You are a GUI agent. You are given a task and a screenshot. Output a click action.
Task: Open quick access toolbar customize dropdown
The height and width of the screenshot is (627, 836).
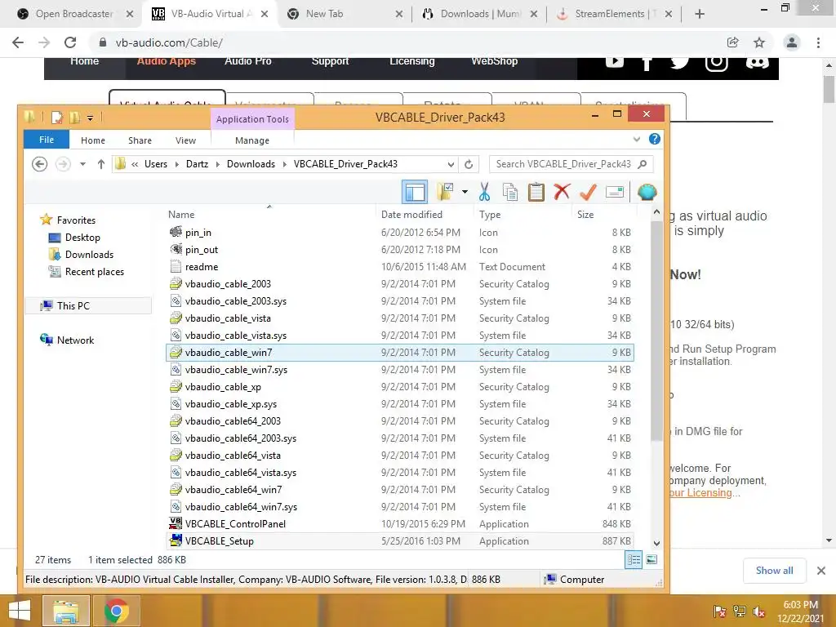90,118
